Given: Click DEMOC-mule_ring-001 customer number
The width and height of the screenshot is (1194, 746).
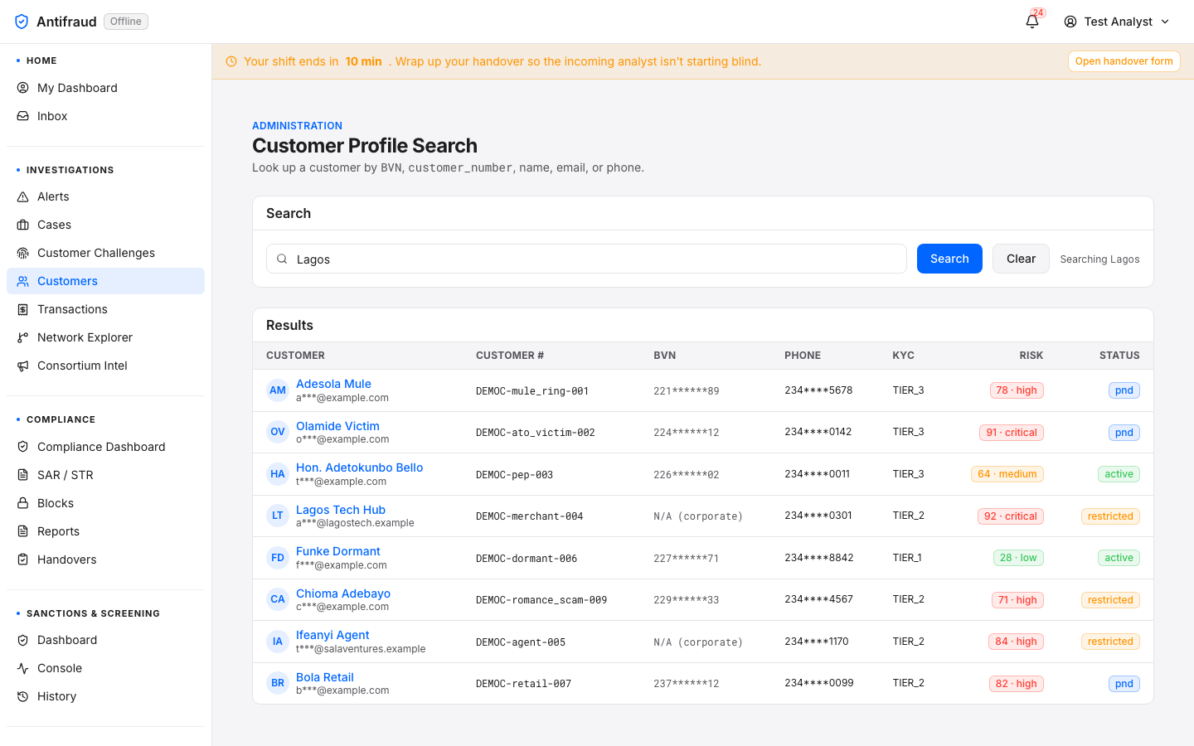Looking at the screenshot, I should click(532, 391).
